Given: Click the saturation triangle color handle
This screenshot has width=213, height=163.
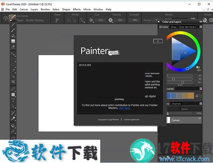Looking at the screenshot, I should [x=185, y=53].
